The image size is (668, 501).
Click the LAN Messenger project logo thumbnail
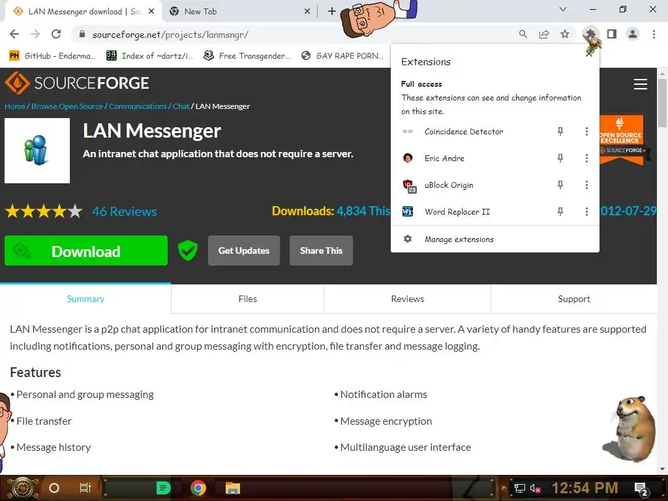pyautogui.click(x=37, y=151)
